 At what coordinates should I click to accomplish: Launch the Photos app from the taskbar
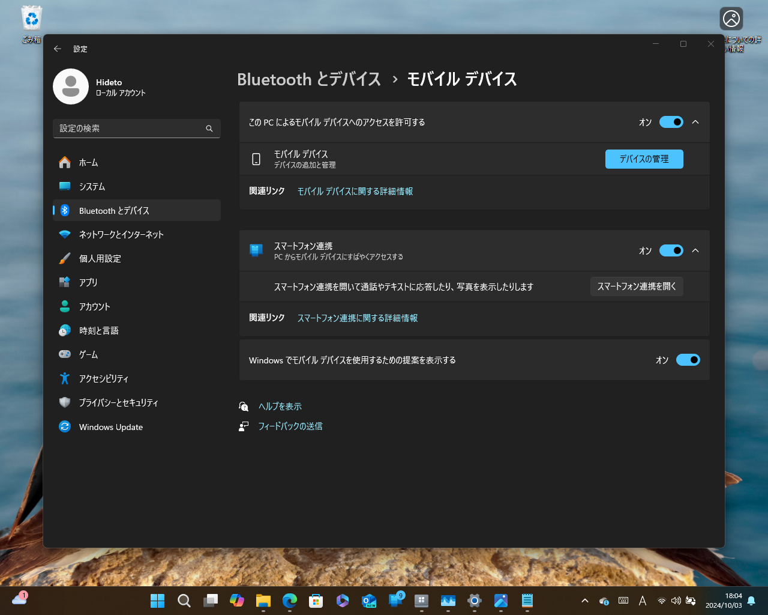[501, 600]
